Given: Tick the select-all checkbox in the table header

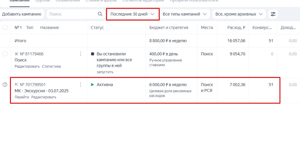Looking at the screenshot, I should pyautogui.click(x=5, y=28).
